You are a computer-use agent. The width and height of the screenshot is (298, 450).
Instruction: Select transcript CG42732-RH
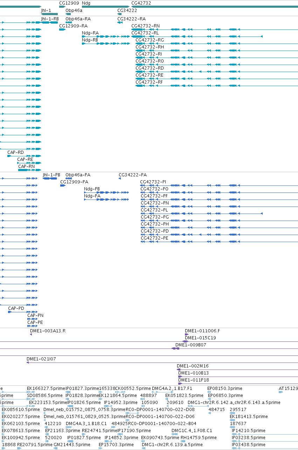(x=150, y=47)
